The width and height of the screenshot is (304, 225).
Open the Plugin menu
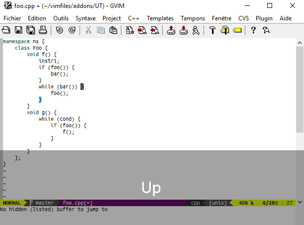click(264, 18)
